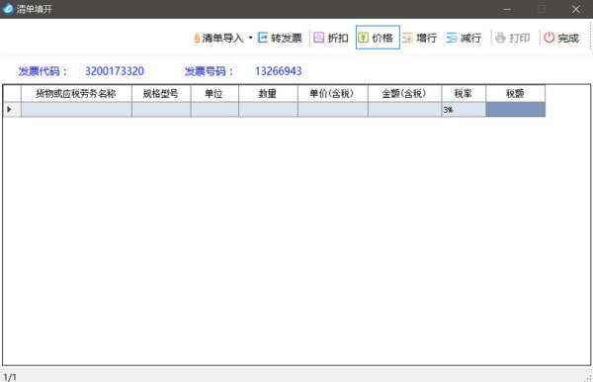The image size is (593, 382).
Task: Click the 单位 cell in first row
Action: click(214, 110)
